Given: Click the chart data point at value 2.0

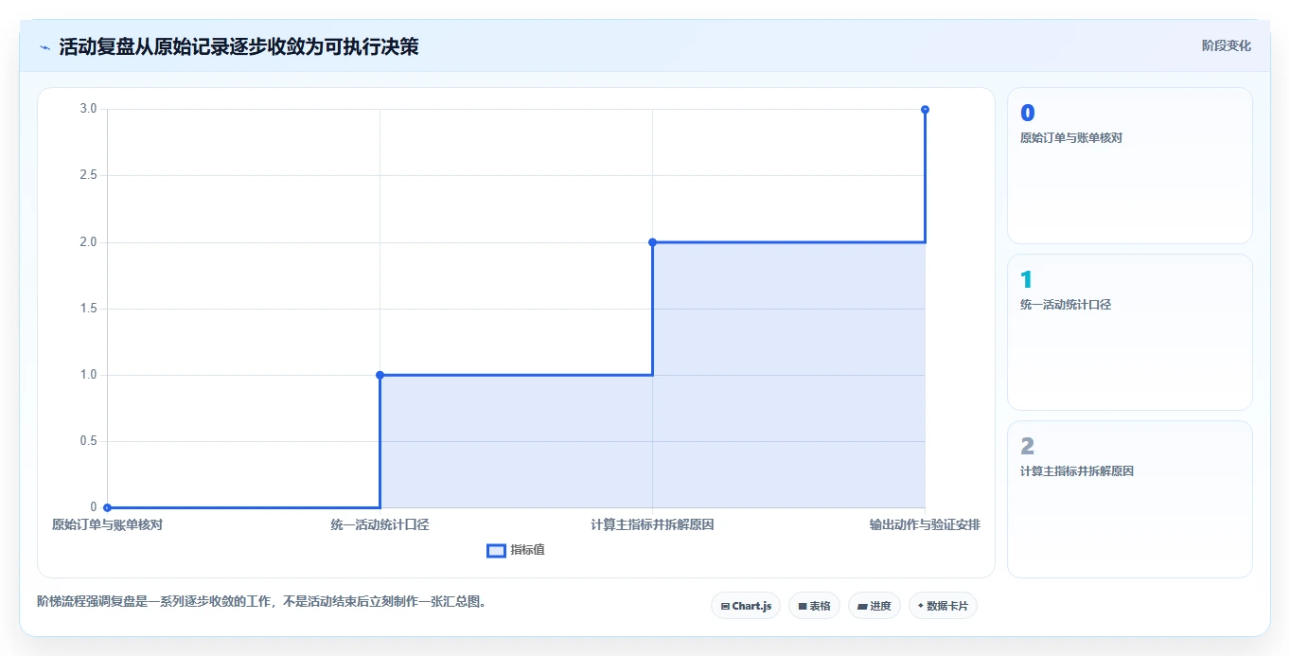Looking at the screenshot, I should coord(652,242).
